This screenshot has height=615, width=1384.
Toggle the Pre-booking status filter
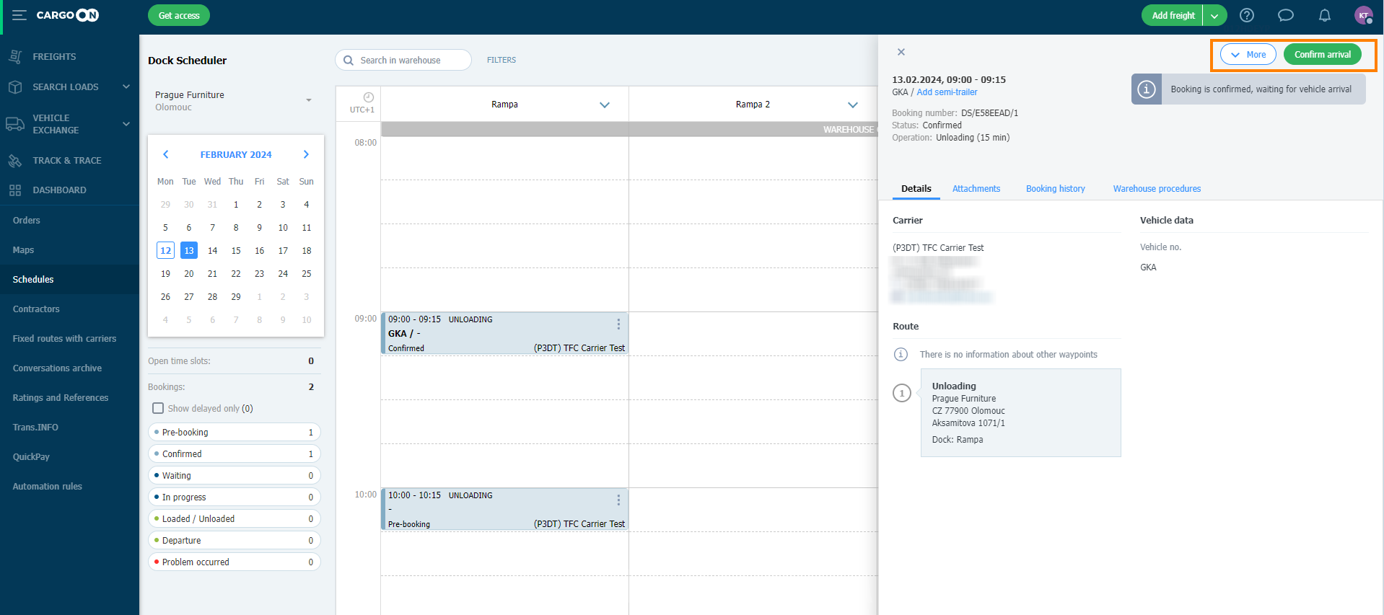[234, 432]
